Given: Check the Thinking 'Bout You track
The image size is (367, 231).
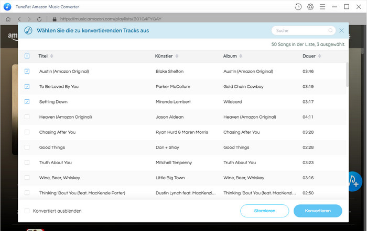Looking at the screenshot, I should pos(27,193).
